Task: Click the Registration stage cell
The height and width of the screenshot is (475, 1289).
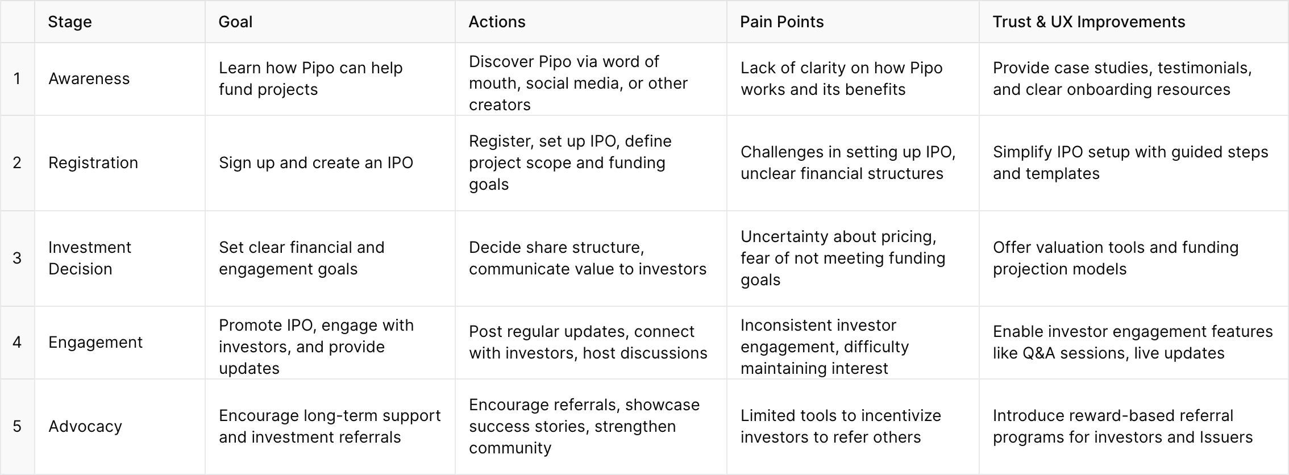Action: [x=120, y=163]
